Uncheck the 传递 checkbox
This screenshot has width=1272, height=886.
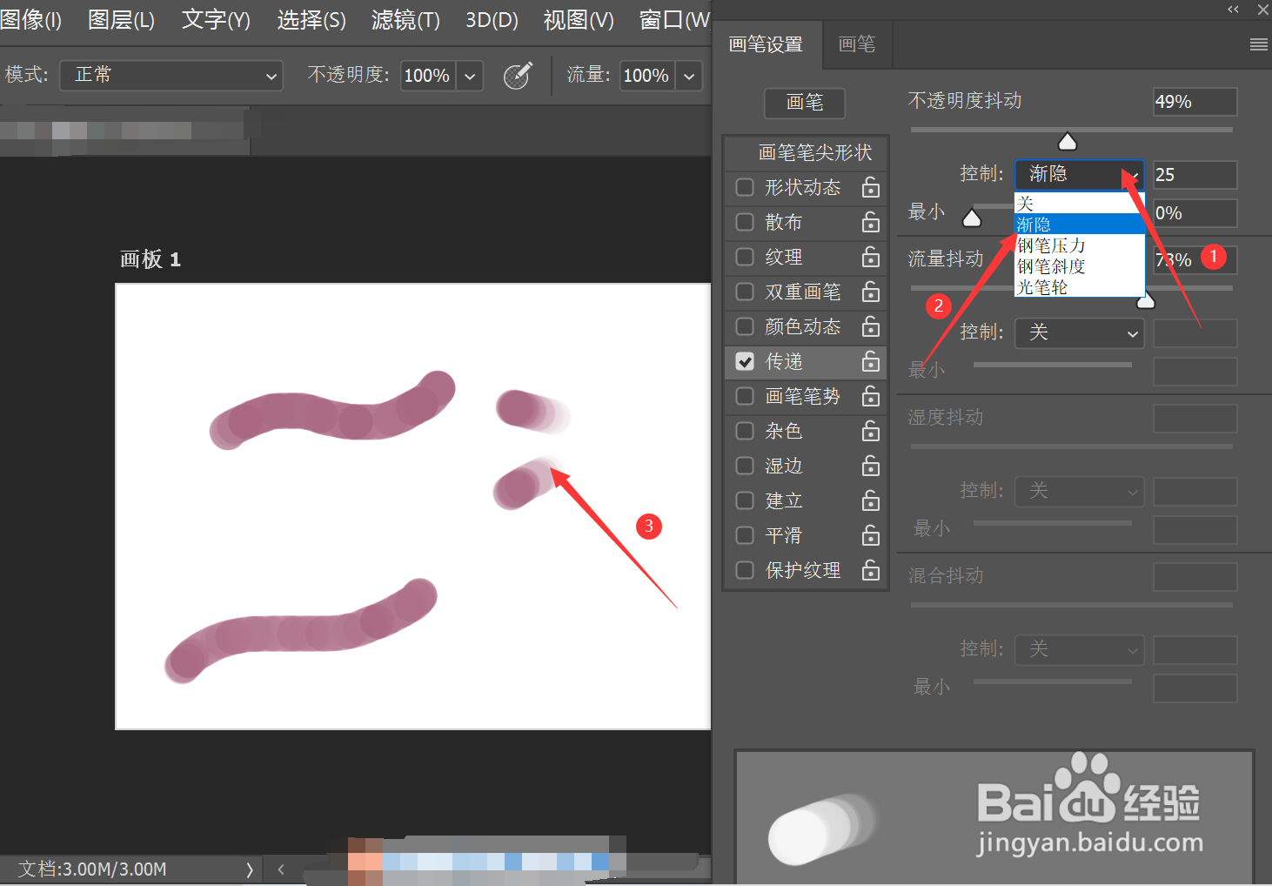pyautogui.click(x=745, y=362)
